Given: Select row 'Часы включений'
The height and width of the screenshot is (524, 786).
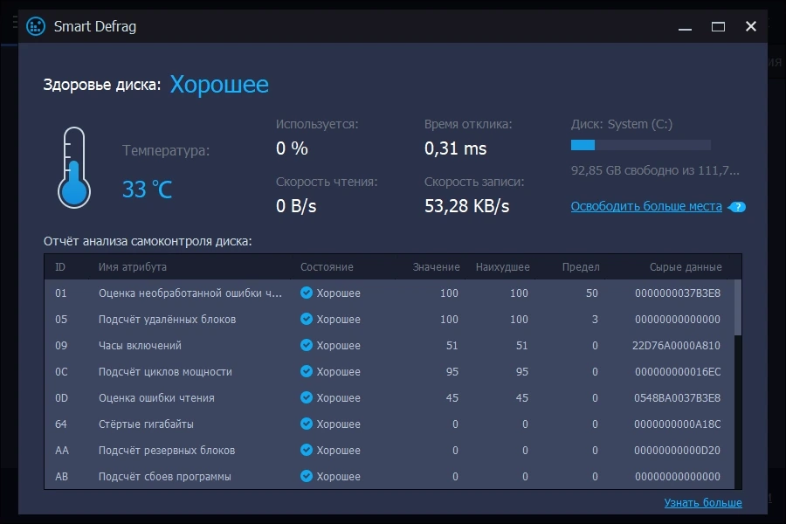Looking at the screenshot, I should [x=390, y=345].
